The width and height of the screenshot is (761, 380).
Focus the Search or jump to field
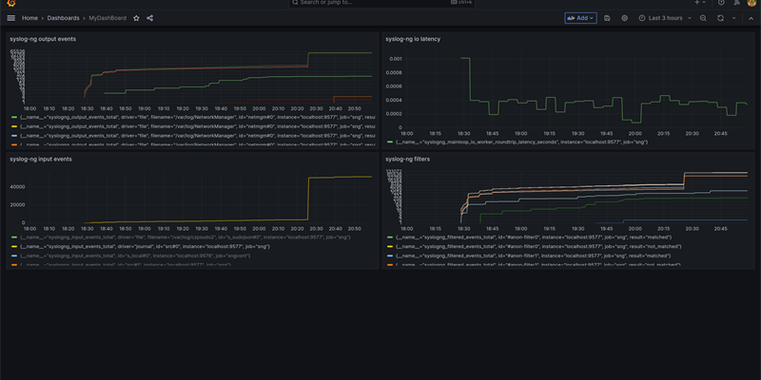(x=382, y=3)
